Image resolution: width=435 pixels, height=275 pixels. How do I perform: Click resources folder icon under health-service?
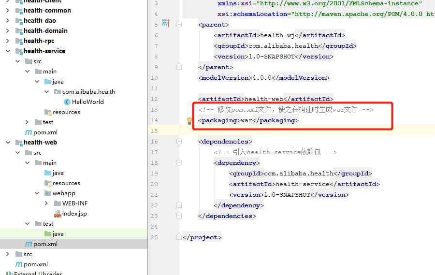[x=48, y=112]
